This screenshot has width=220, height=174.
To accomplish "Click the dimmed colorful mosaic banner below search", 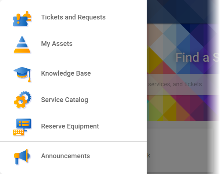I will pyautogui.click(x=183, y=108).
